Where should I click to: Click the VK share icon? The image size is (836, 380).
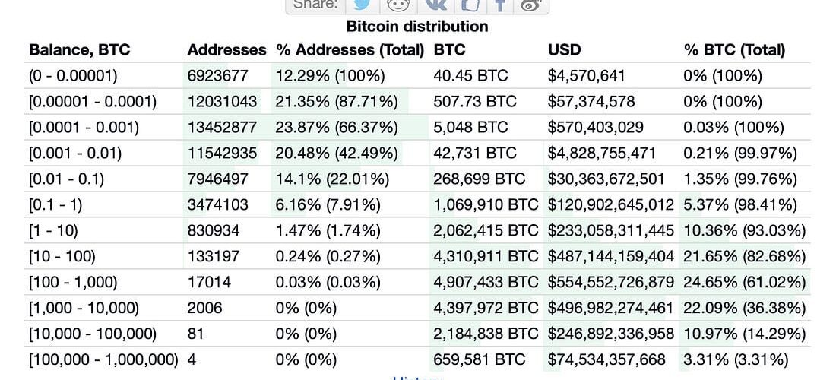(435, 5)
